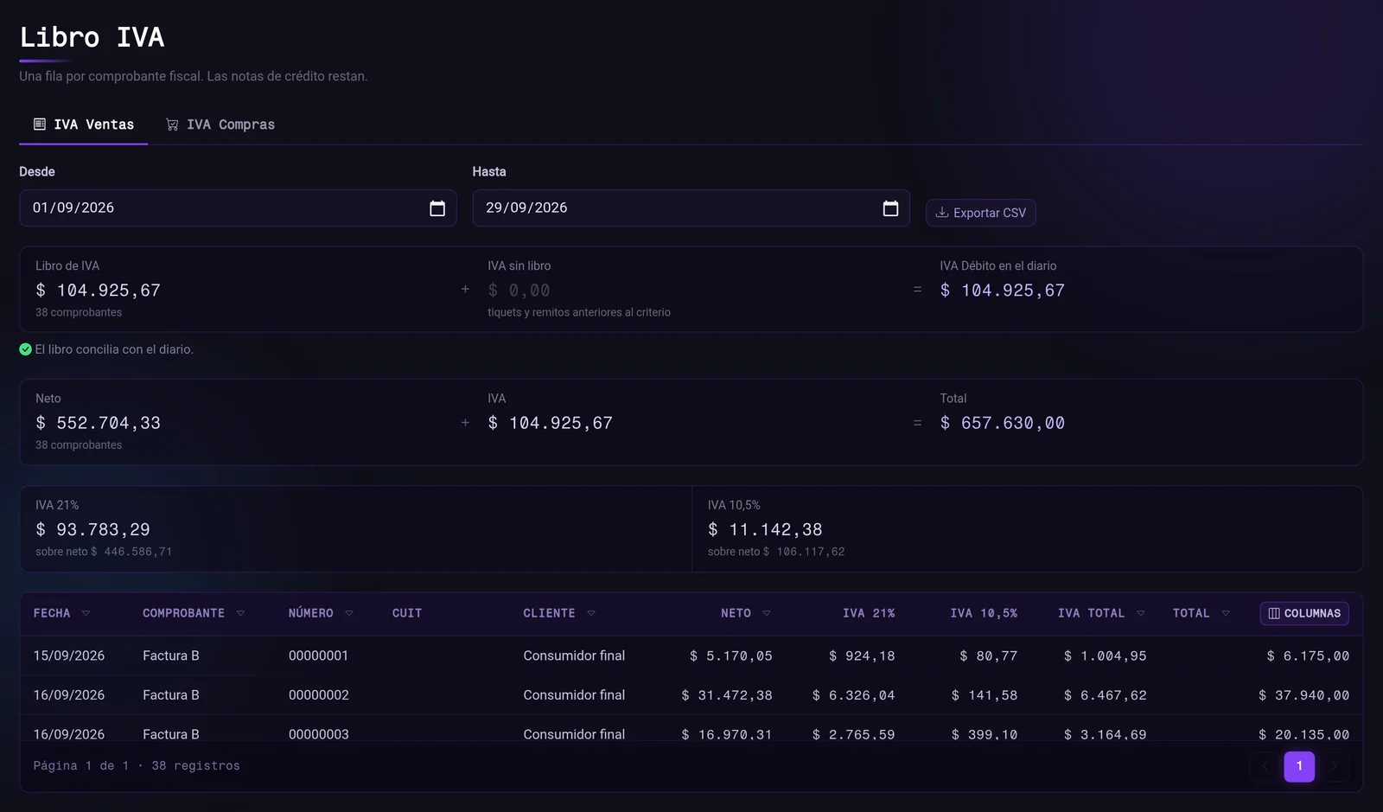1383x812 pixels.
Task: Click the IVA 10,5% column header
Action: (984, 613)
